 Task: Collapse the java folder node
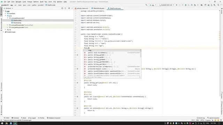(x=6, y=16)
